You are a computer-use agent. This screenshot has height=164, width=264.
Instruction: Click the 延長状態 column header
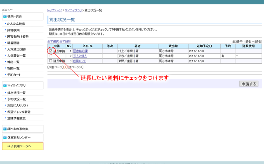(248, 46)
